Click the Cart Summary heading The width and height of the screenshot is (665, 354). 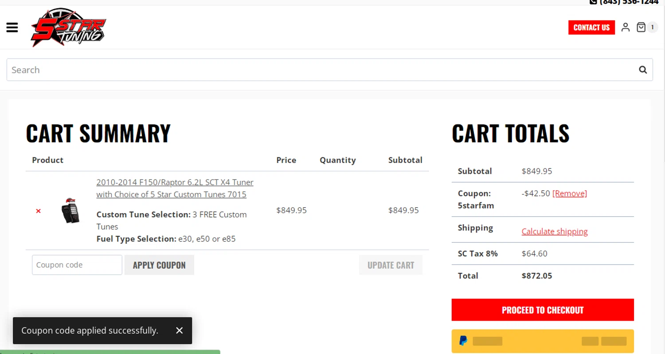98,133
